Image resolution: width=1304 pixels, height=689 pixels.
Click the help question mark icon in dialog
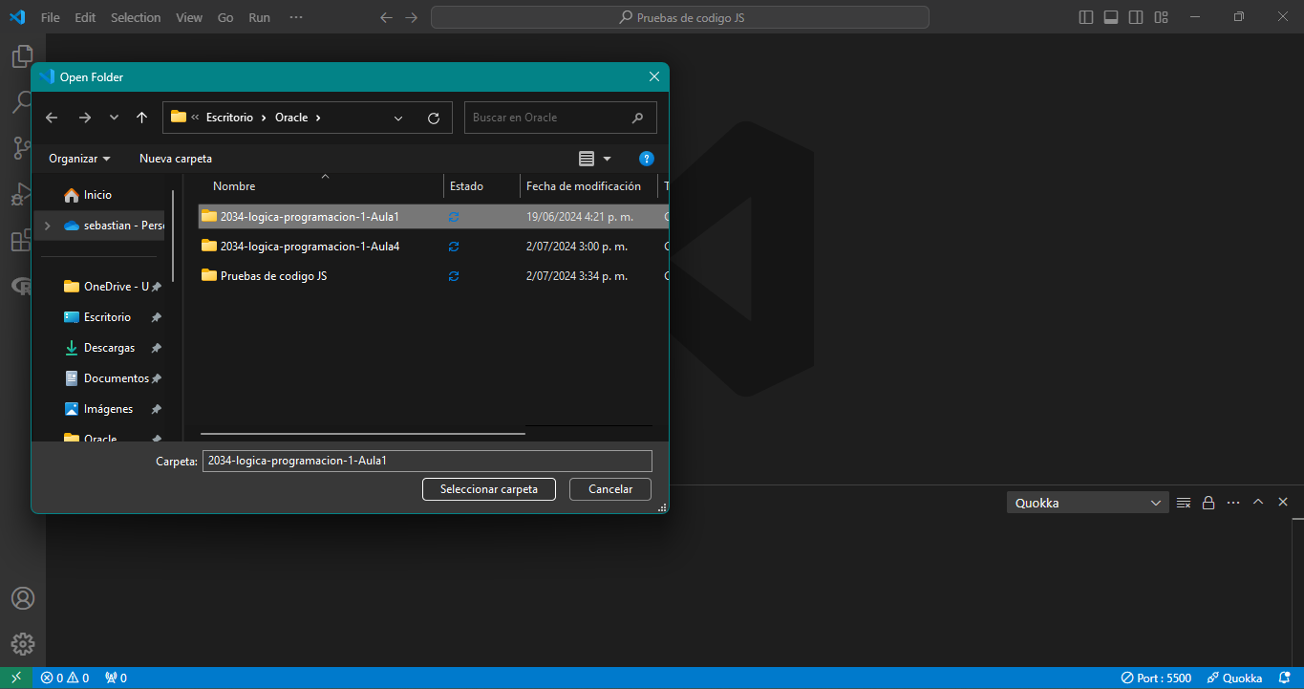(x=647, y=159)
